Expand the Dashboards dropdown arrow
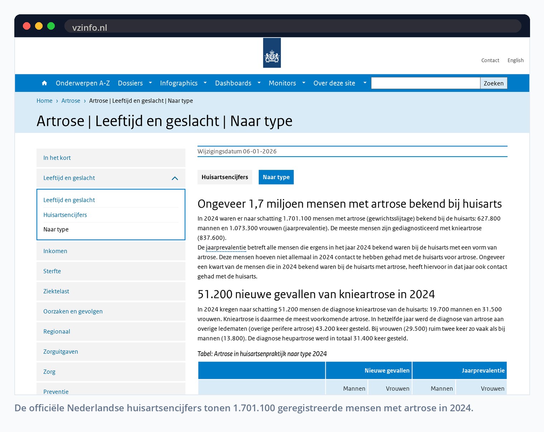Image resolution: width=544 pixels, height=432 pixels. 259,83
